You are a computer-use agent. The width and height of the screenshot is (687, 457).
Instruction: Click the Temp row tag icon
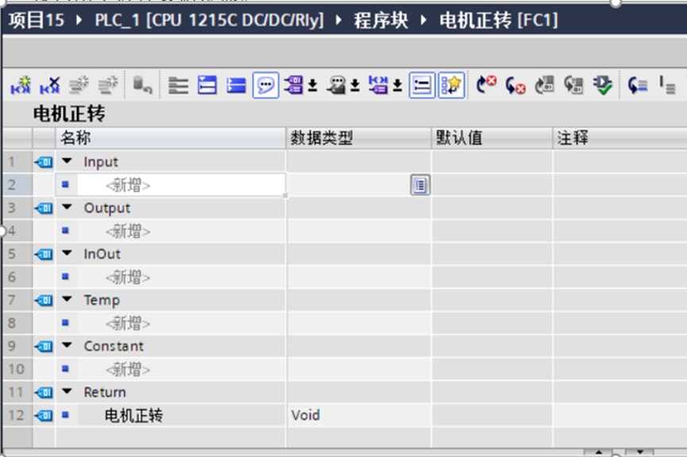(44, 300)
